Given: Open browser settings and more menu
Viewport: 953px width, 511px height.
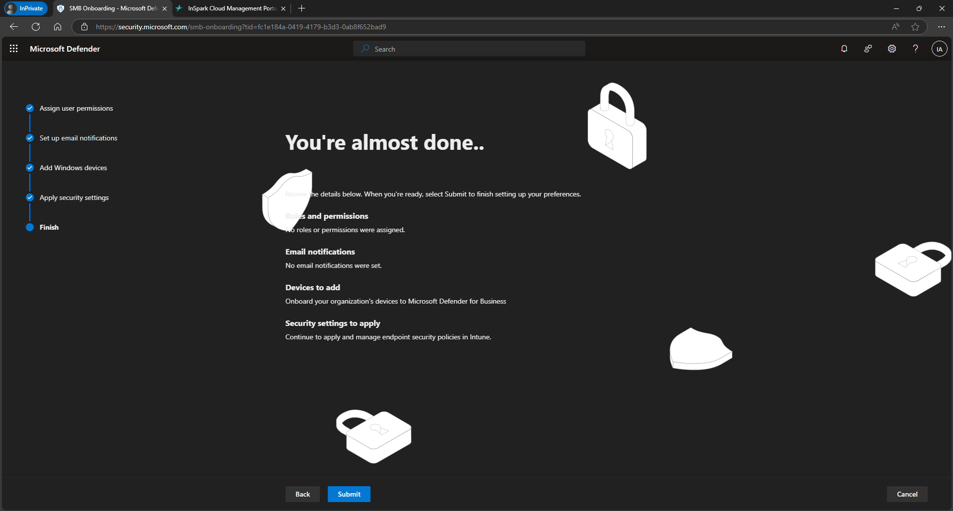Looking at the screenshot, I should [941, 27].
